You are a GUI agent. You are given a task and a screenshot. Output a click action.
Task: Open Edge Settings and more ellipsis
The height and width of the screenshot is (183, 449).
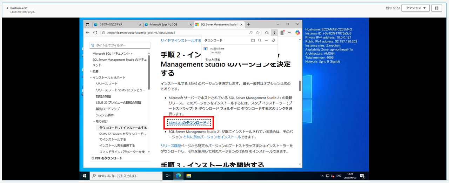290,32
